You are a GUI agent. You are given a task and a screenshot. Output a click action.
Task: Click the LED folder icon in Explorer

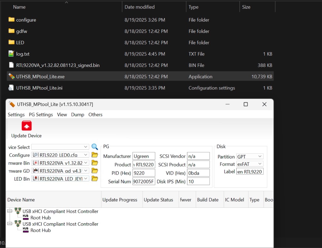[12, 42]
